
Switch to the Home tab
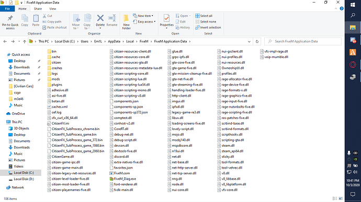click(22, 9)
